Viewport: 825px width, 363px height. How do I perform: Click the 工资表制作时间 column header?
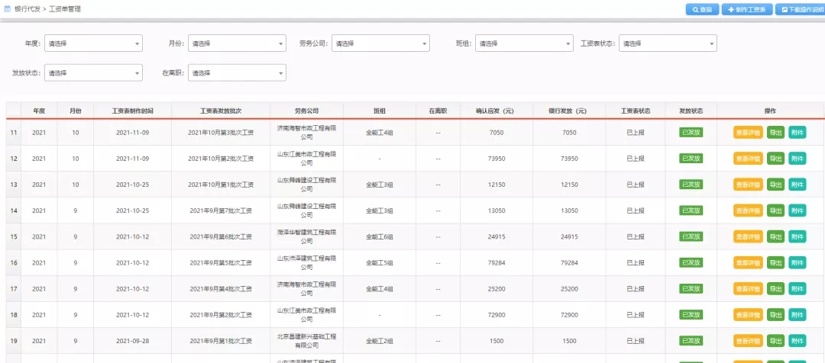pos(132,111)
